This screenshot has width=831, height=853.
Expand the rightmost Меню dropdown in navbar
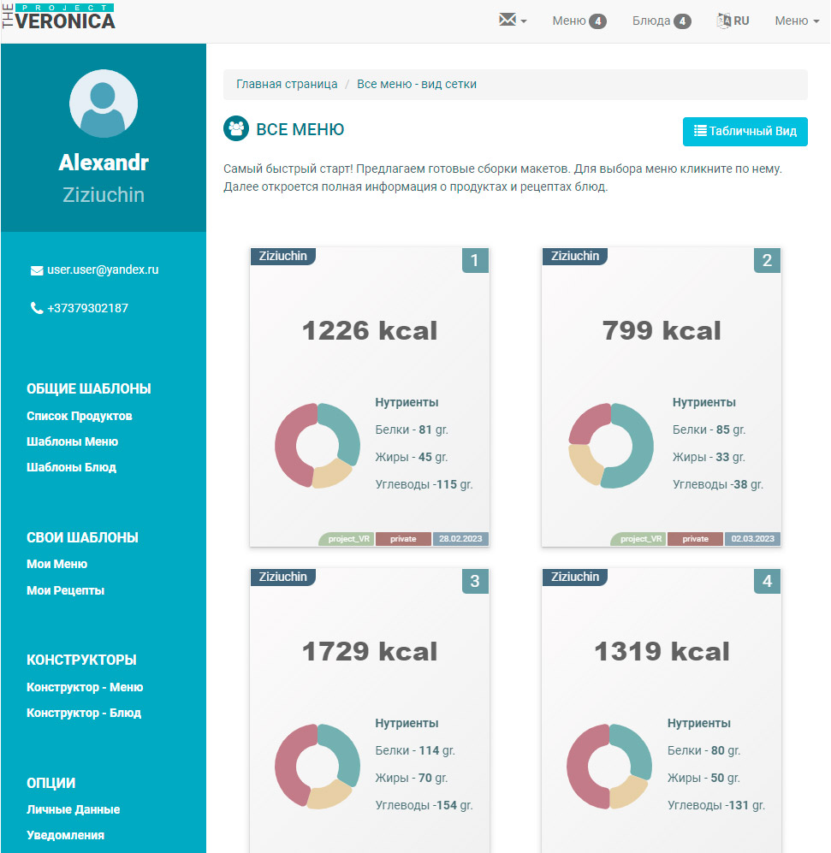[796, 21]
